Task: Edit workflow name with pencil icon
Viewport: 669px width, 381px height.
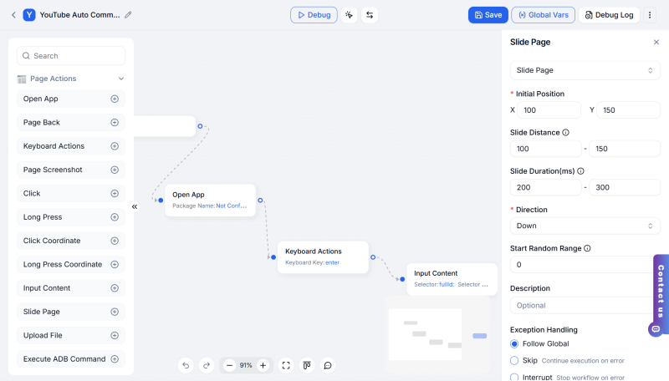Action: coord(128,15)
